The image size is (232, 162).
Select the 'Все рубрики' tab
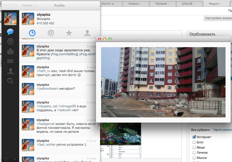200,130
